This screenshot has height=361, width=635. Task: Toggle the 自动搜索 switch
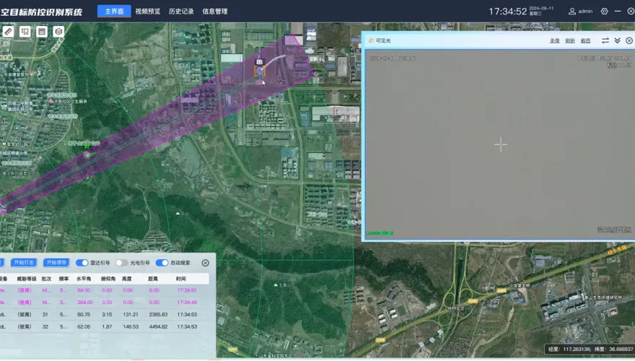click(162, 263)
